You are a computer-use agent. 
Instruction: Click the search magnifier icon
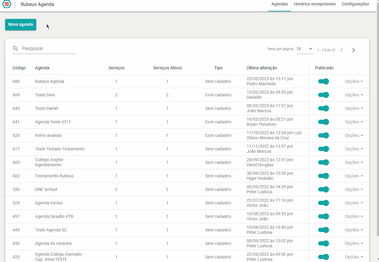16,49
